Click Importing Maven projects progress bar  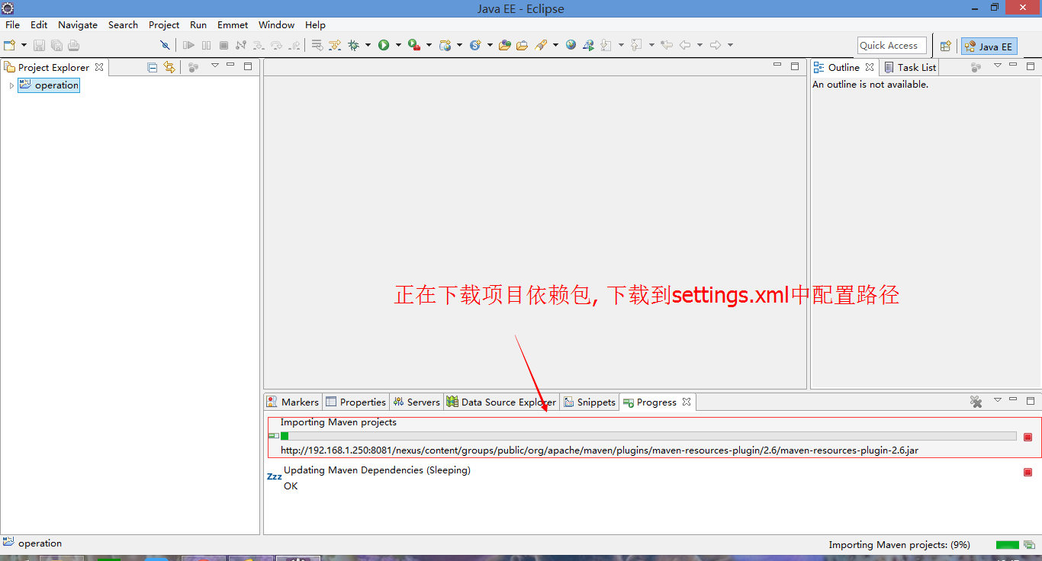click(648, 436)
